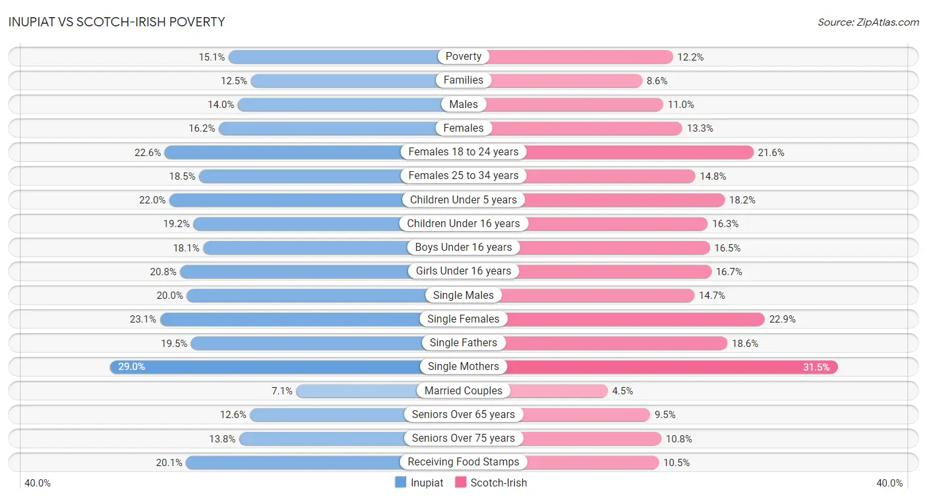Click the Inupiat blue legend swatch
Screen dimensions: 927x499
pyautogui.click(x=400, y=483)
